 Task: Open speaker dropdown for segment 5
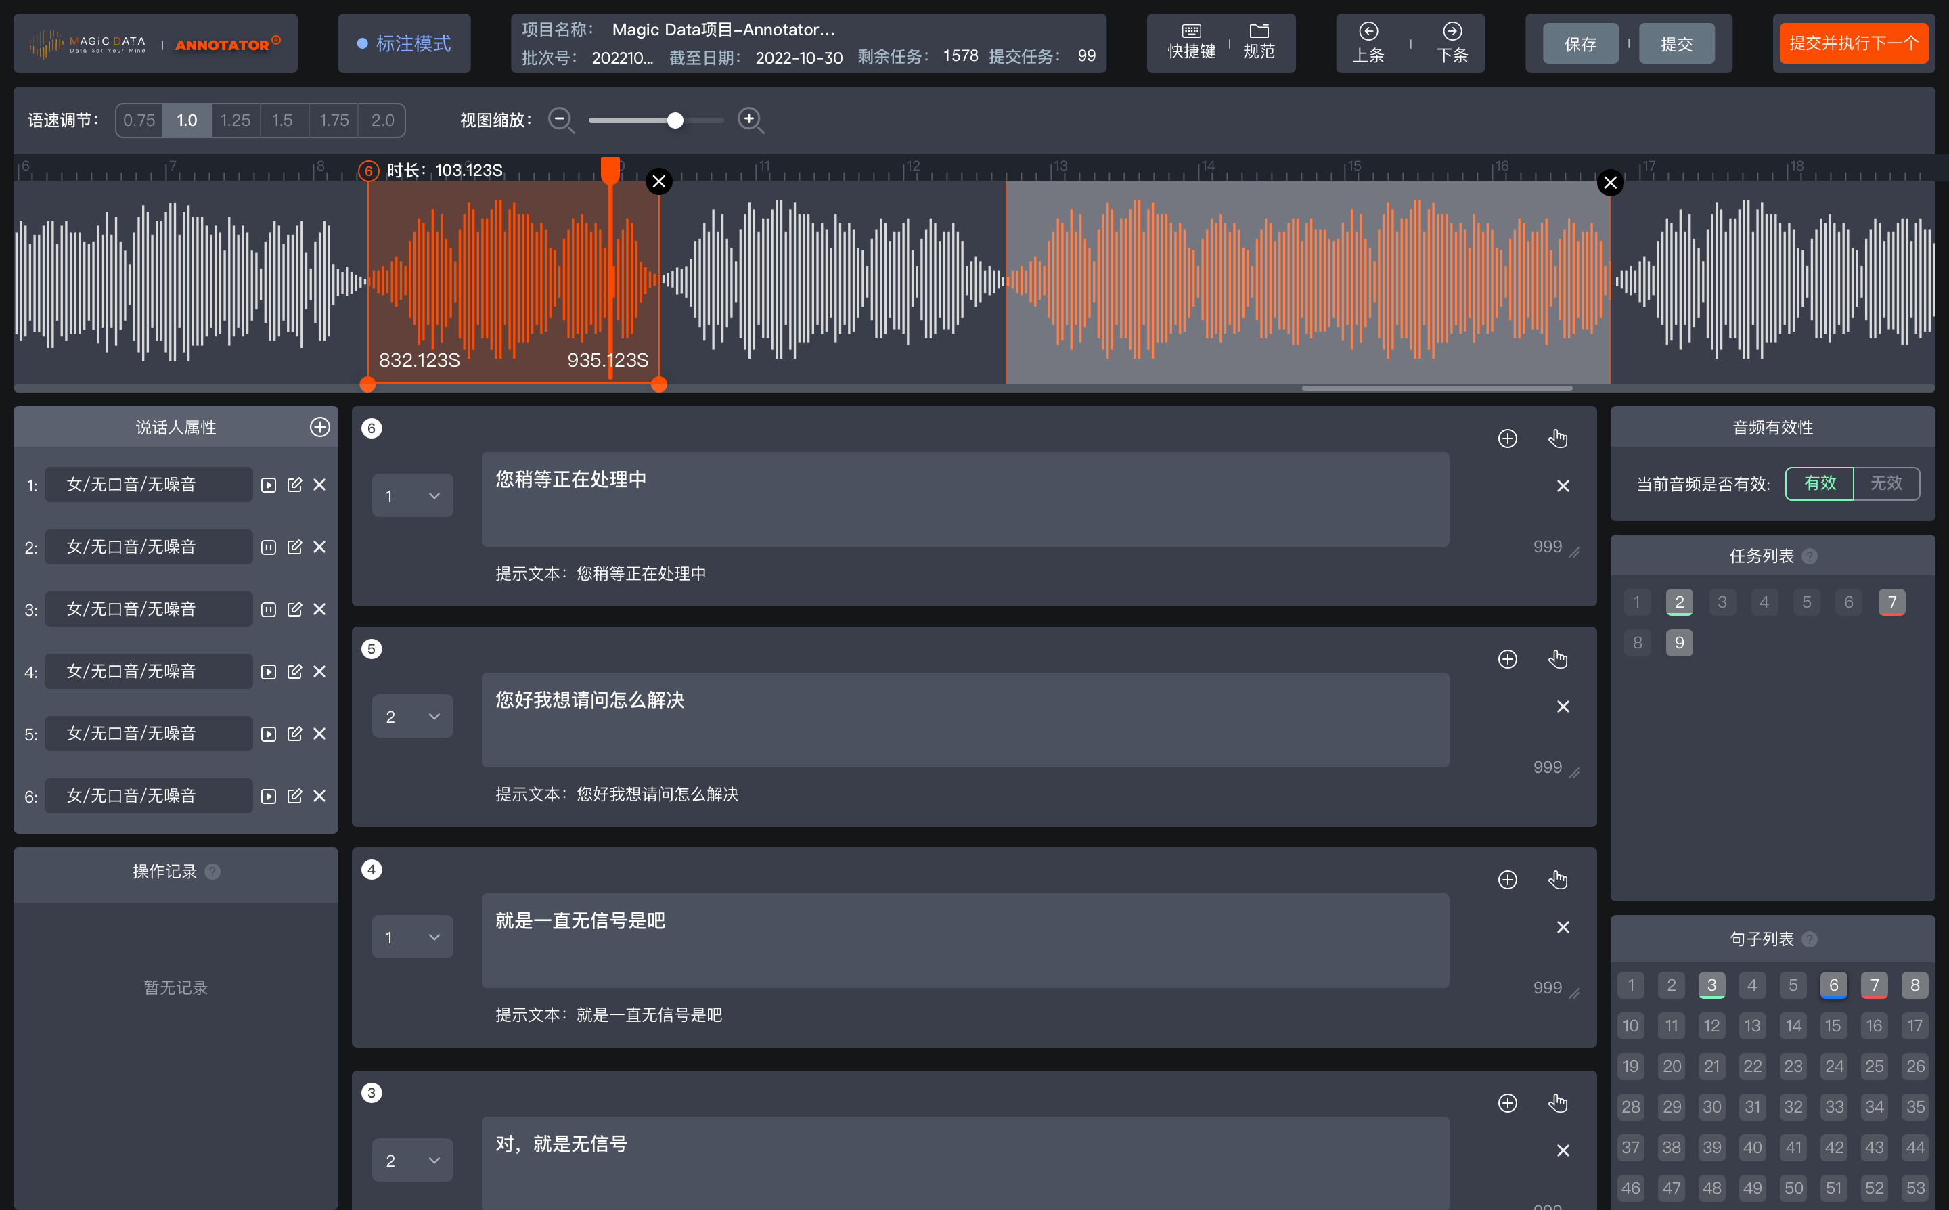(x=412, y=717)
